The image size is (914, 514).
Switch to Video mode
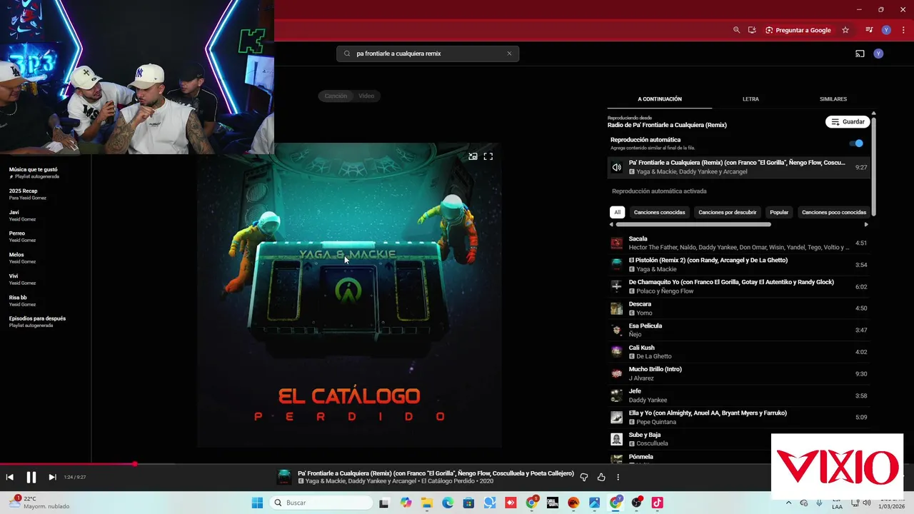[x=366, y=96]
